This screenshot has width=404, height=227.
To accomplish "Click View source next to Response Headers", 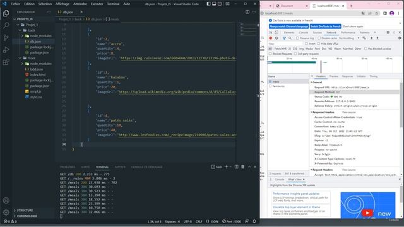I will tap(348, 112).
